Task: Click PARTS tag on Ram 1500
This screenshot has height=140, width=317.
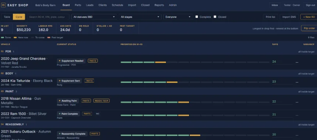Action: pyautogui.click(x=87, y=114)
